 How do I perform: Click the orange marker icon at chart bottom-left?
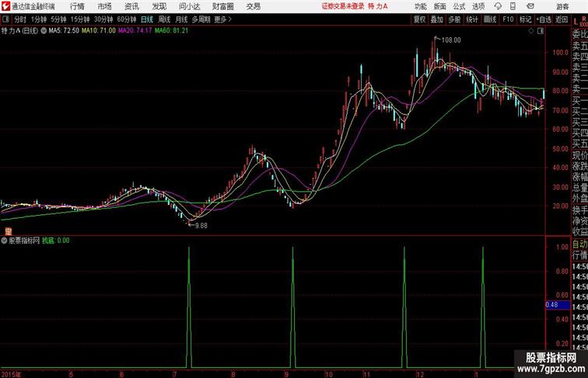pyautogui.click(x=9, y=231)
